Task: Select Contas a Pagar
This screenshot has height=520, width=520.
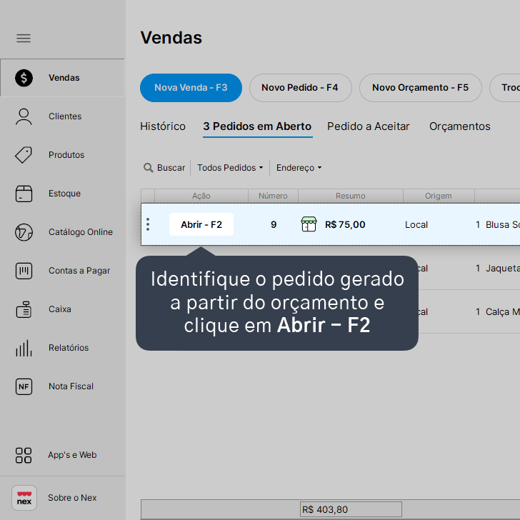Action: 62,271
